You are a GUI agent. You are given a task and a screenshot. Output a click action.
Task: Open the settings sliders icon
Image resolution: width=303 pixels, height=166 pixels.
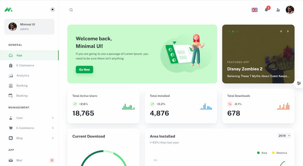click(x=299, y=83)
